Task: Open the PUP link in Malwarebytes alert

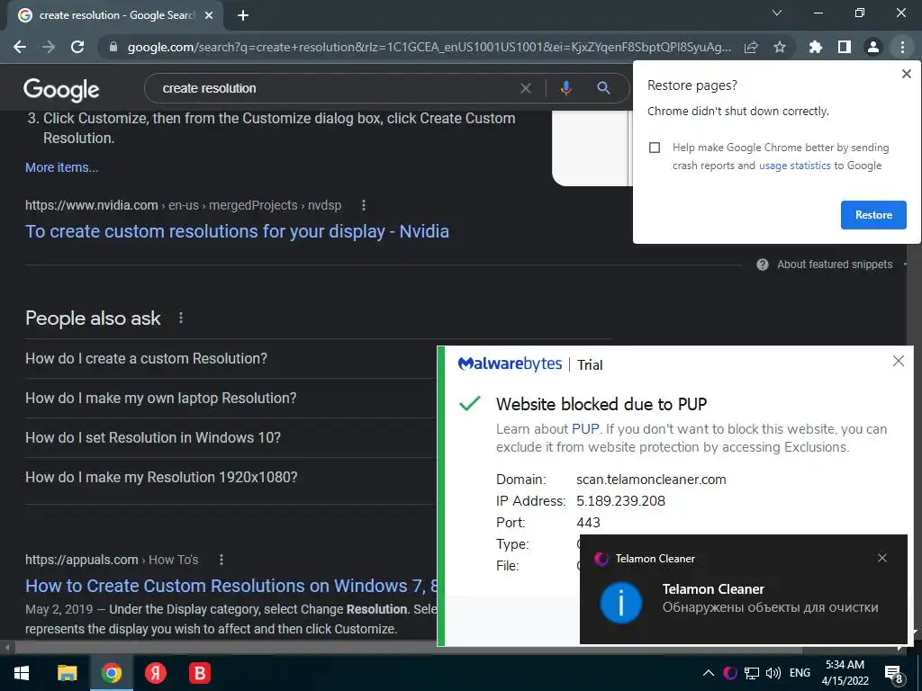Action: (585, 429)
